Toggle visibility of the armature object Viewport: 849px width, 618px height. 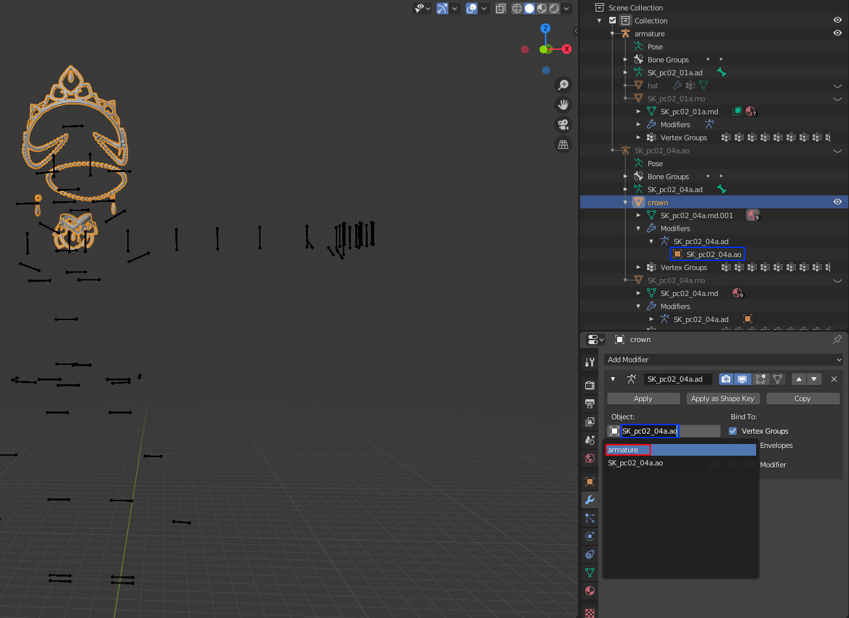[837, 34]
